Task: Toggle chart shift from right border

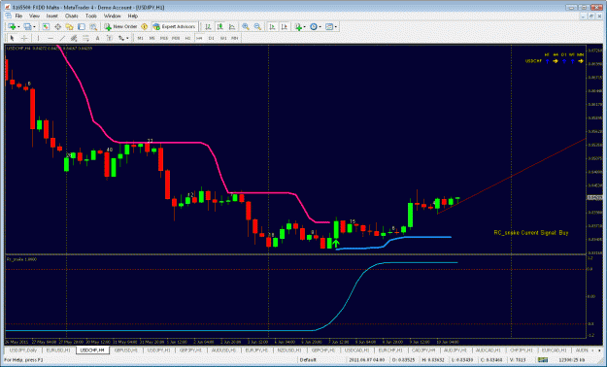Action: [x=285, y=27]
